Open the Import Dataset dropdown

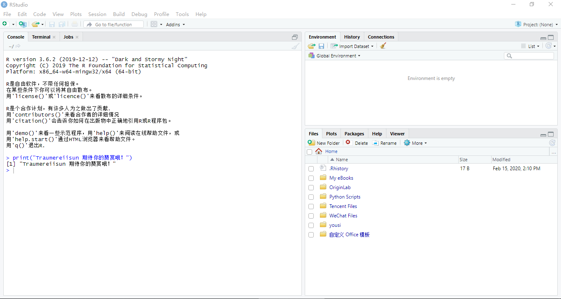[352, 46]
